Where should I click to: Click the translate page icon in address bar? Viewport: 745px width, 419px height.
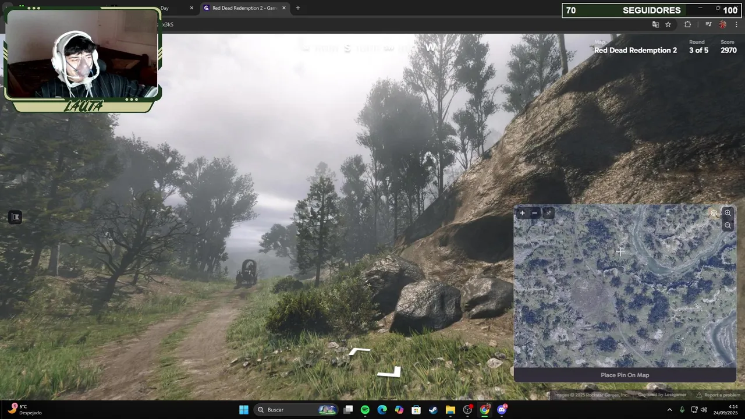coord(655,24)
